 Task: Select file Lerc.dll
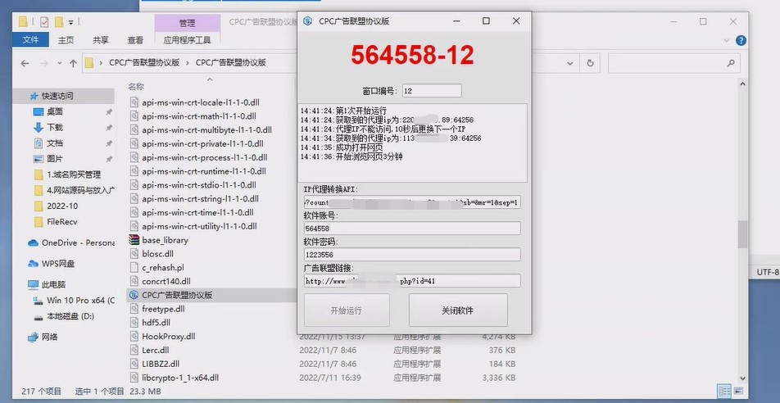pyautogui.click(x=155, y=351)
